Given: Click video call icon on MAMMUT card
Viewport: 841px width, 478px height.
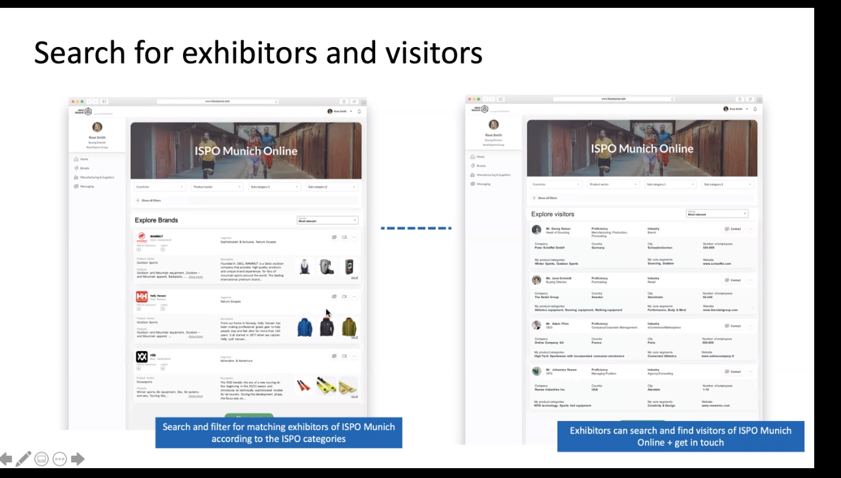Looking at the screenshot, I should pyautogui.click(x=344, y=237).
